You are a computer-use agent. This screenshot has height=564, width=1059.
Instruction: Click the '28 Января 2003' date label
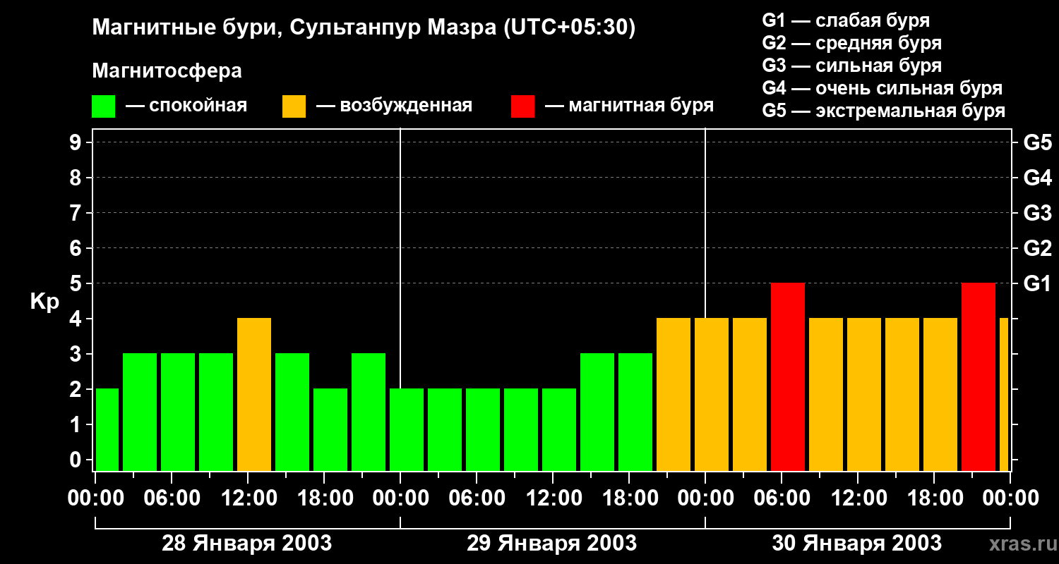click(247, 544)
